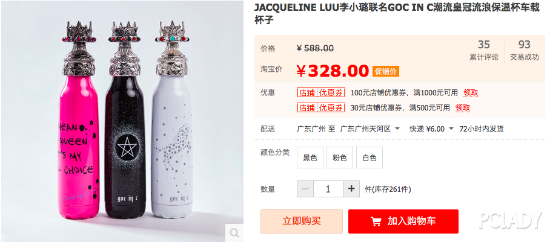Screen dimensions: 550x242
Task: Select the 黑色 color option
Action: coord(310,158)
